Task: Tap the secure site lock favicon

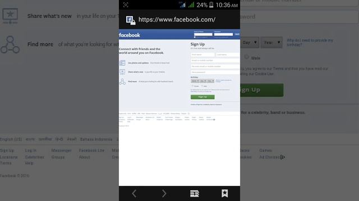Action: point(131,20)
